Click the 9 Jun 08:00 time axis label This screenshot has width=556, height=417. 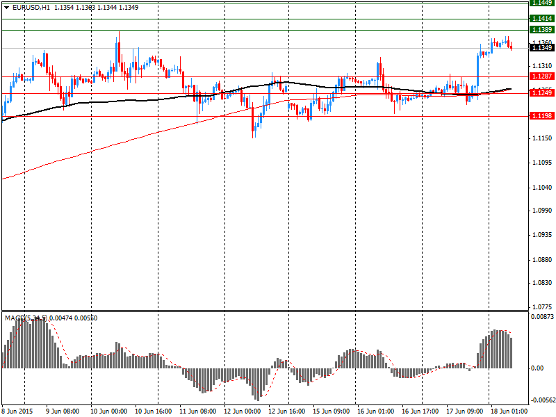click(63, 411)
